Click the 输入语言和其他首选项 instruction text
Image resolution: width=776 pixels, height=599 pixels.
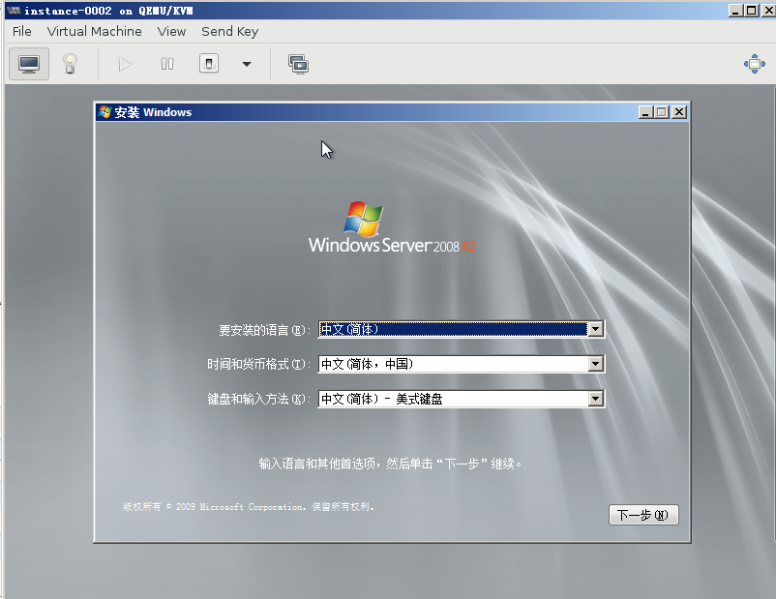390,464
